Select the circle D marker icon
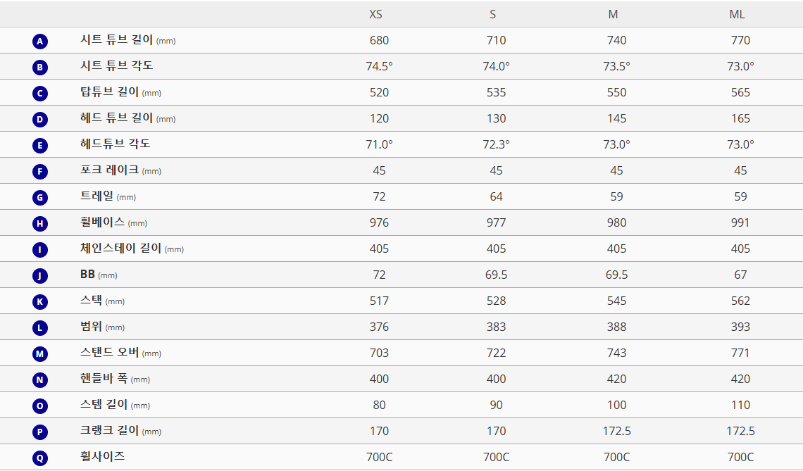Image resolution: width=803 pixels, height=471 pixels. (x=40, y=120)
